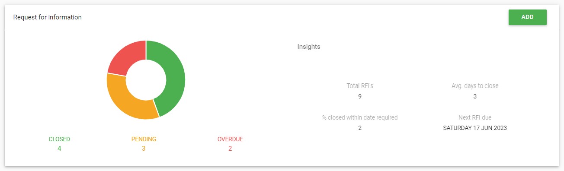The width and height of the screenshot is (564, 171).
Task: Click the OVERDUE legend label
Action: pyautogui.click(x=230, y=139)
